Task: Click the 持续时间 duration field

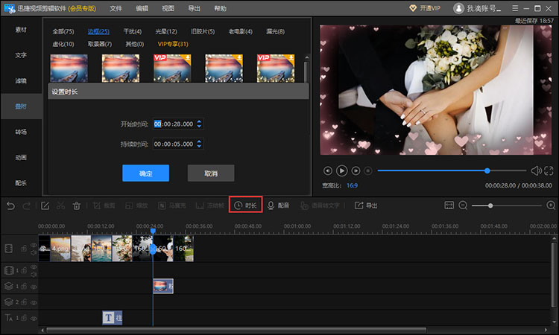Action: coord(178,144)
